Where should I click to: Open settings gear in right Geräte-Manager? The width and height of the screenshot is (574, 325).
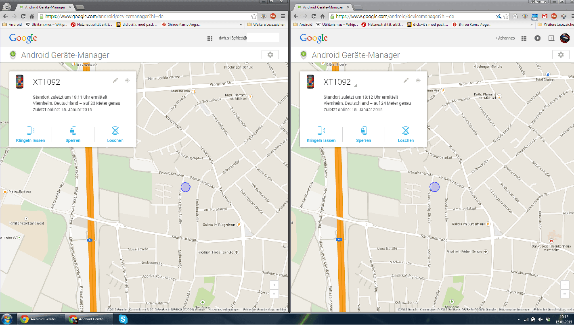561,55
